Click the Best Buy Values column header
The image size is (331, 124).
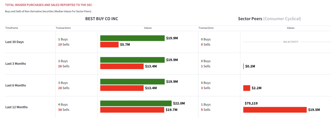(x=148, y=28)
